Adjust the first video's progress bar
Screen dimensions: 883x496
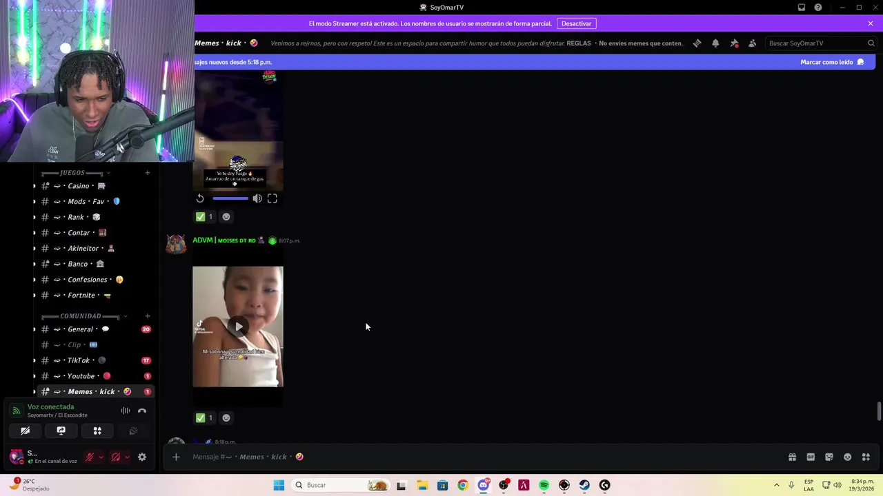[x=230, y=198]
